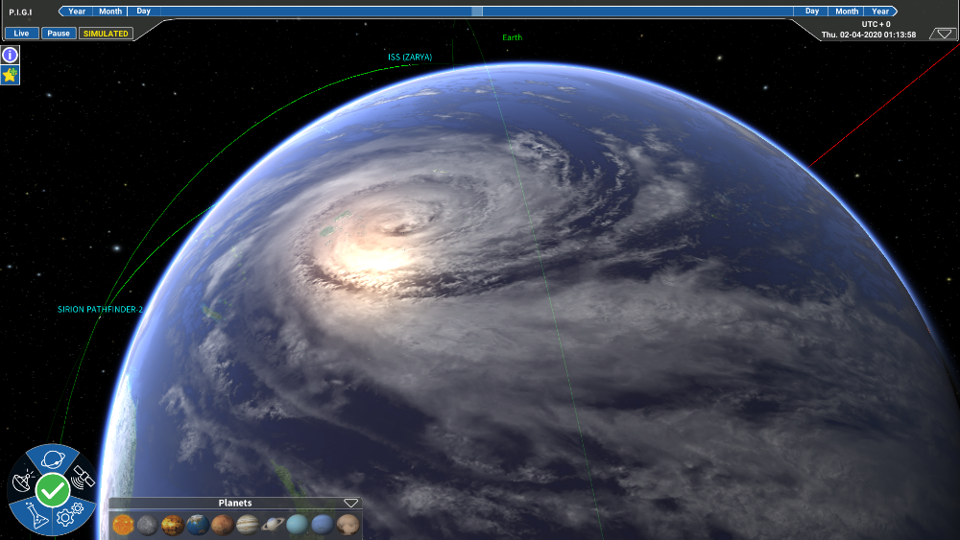Expand the date-time dropdown arrow
The height and width of the screenshot is (540, 960).
(945, 34)
